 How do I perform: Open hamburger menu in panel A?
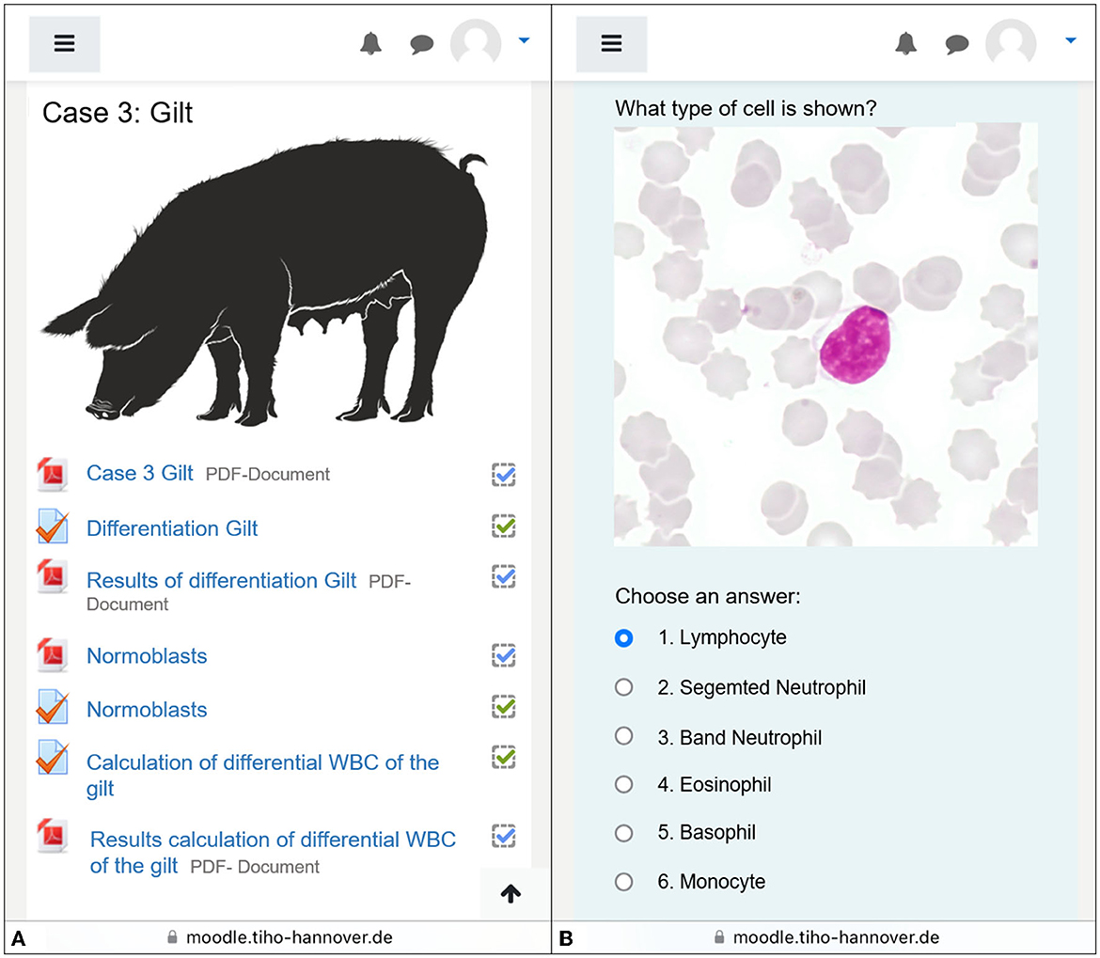pos(65,43)
